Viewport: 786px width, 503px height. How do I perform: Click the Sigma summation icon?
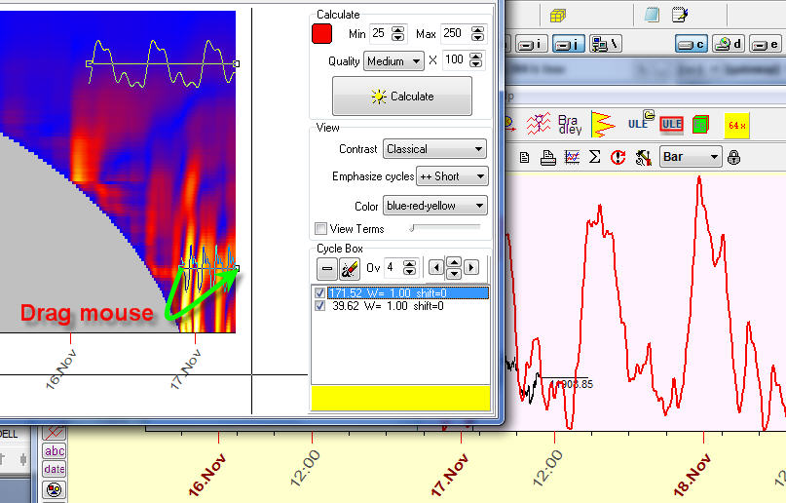[594, 157]
